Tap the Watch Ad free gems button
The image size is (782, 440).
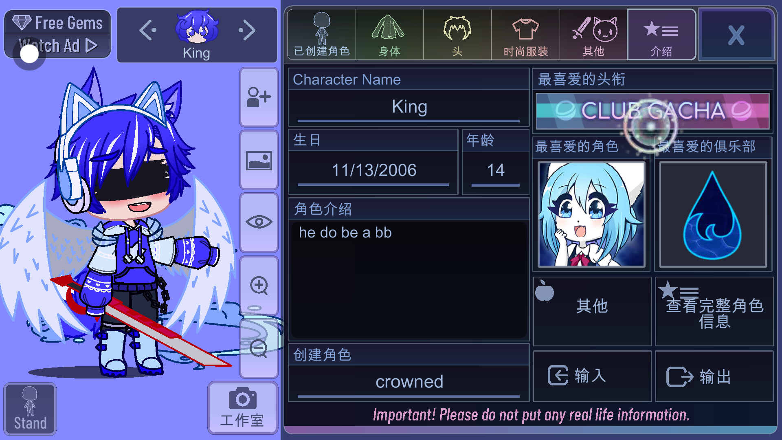tap(57, 34)
